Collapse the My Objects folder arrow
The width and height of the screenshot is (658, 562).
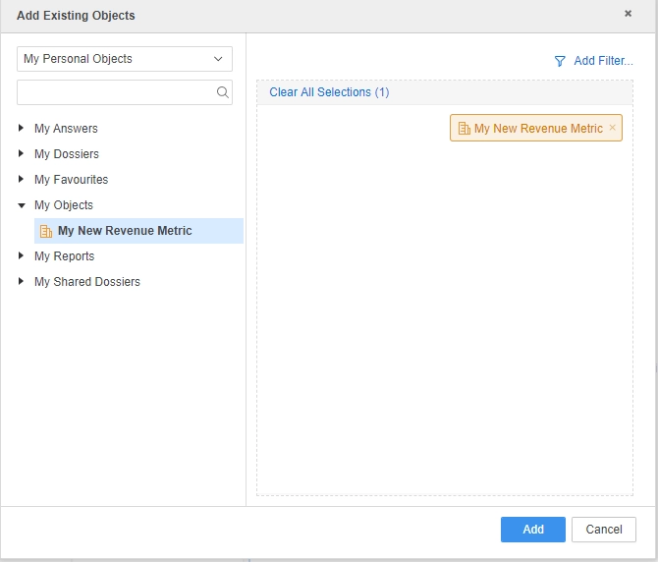(22, 205)
